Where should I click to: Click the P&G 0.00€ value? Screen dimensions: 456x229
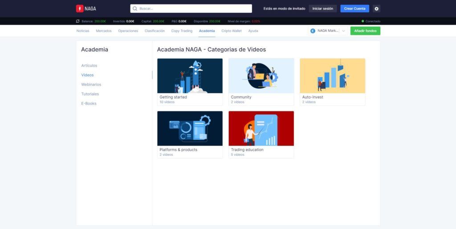[x=182, y=21]
